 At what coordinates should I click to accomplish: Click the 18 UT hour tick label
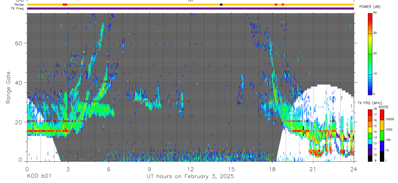pyautogui.click(x=272, y=168)
